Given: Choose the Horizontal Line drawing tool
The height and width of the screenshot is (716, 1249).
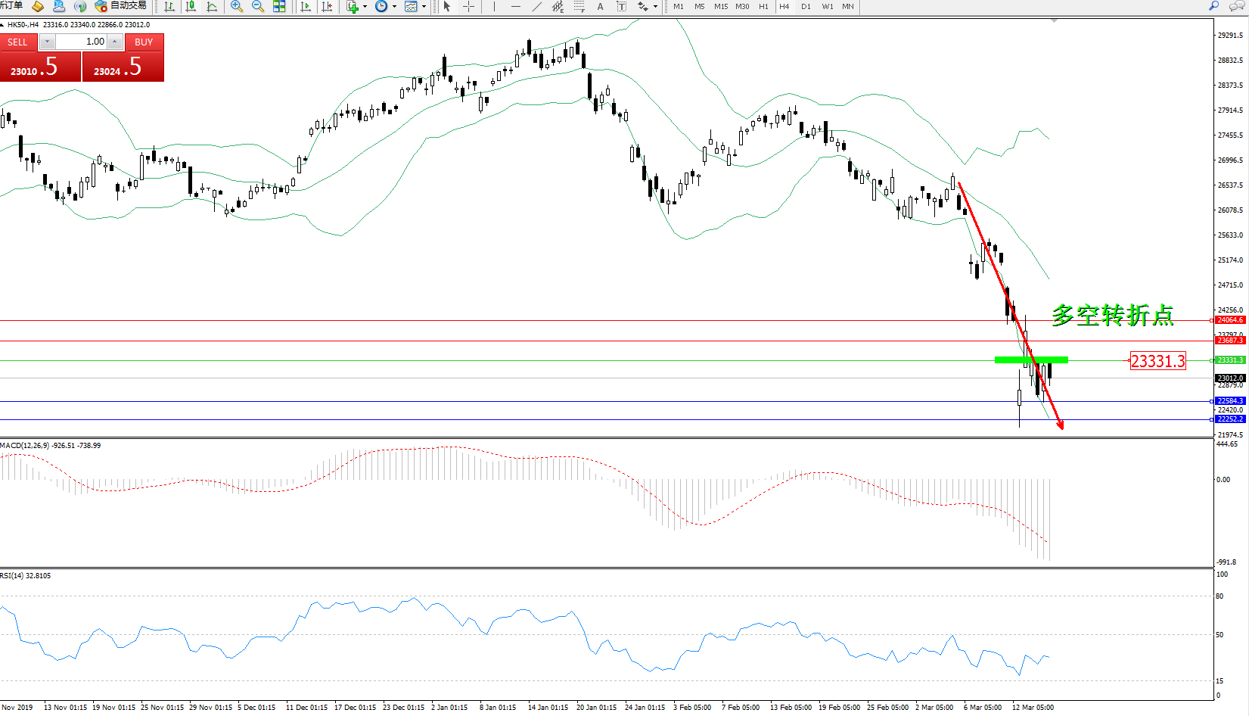Looking at the screenshot, I should pyautogui.click(x=515, y=7).
